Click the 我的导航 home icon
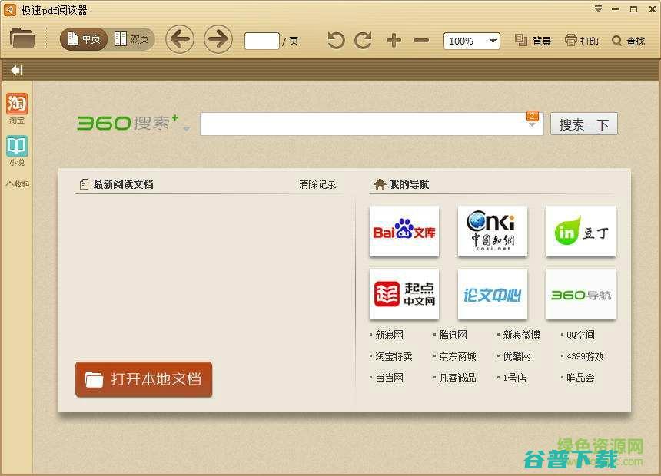The height and width of the screenshot is (476, 661). [x=380, y=184]
